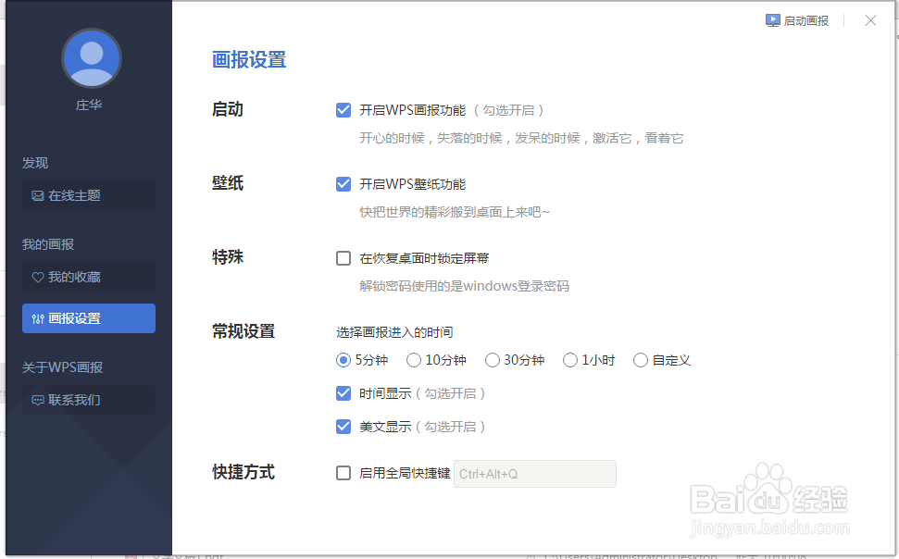Screen dimensions: 899x559
Task: Click the heart icon beside 我的收藏
Action: pos(38,277)
